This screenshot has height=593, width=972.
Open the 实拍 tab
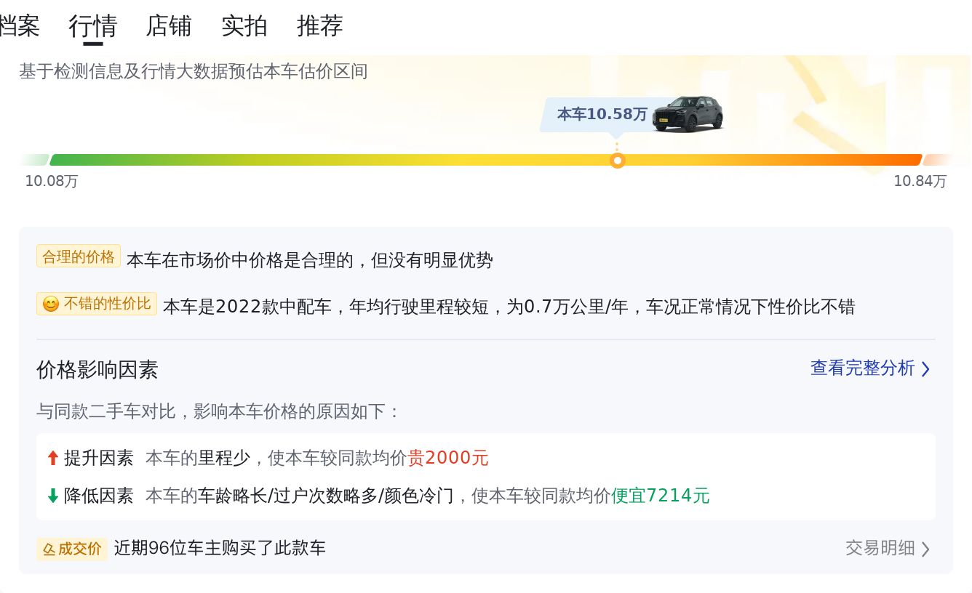pos(244,26)
